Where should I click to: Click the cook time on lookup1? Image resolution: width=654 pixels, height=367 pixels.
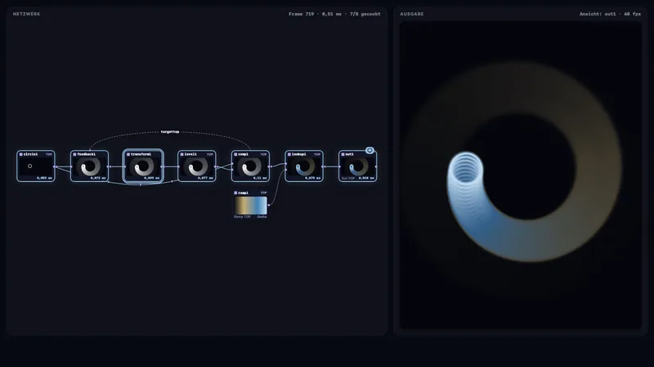click(313, 178)
